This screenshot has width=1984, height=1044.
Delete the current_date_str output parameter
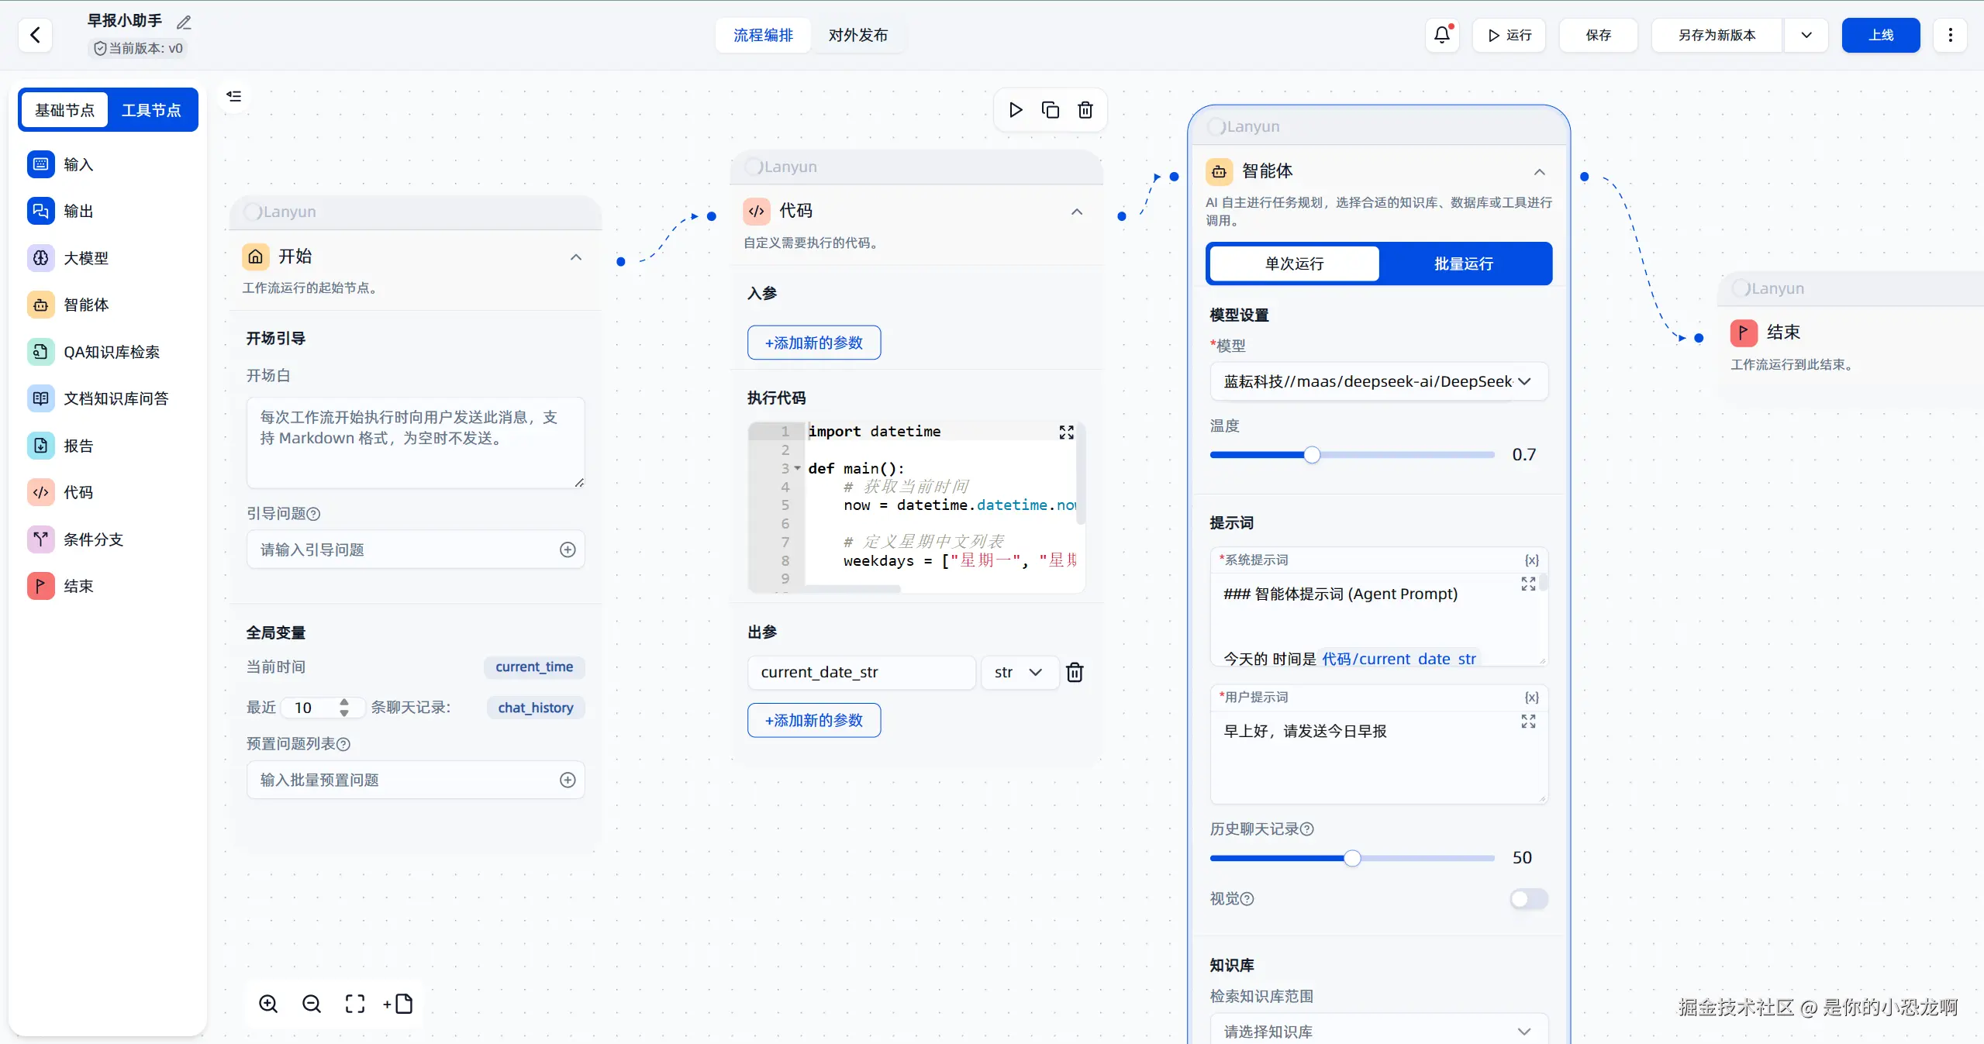click(x=1075, y=672)
